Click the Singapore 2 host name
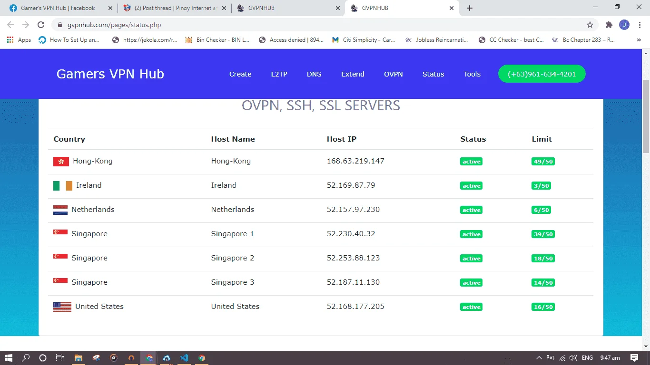Image resolution: width=650 pixels, height=365 pixels. click(233, 258)
